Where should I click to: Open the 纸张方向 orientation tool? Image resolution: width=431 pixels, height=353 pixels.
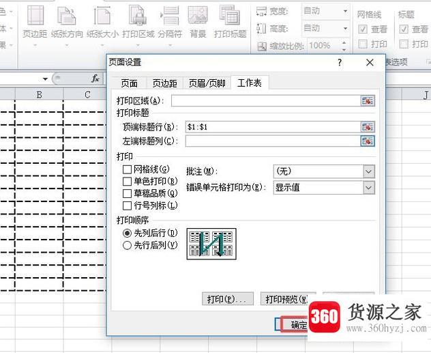click(67, 22)
